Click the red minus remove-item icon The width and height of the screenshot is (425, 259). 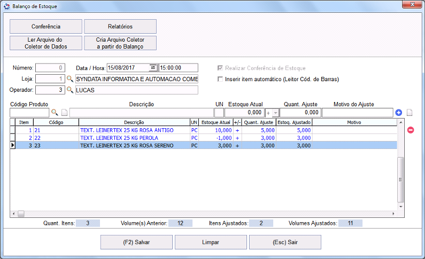coord(411,130)
